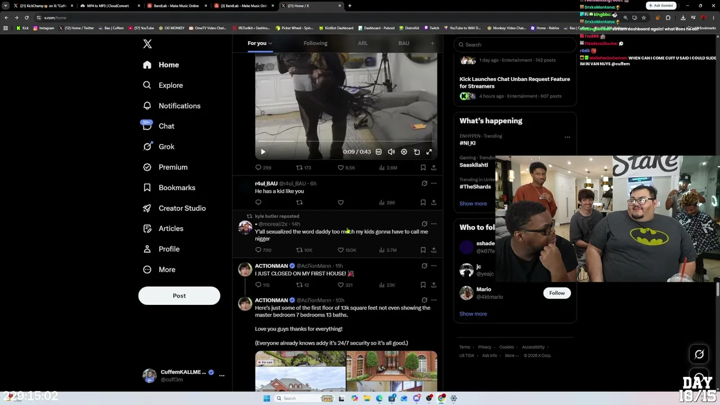The height and width of the screenshot is (405, 720).
Task: Toggle video captions
Action: [x=379, y=152]
